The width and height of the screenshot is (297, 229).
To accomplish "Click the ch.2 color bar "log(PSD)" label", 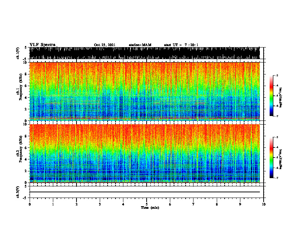I will 280,159.
